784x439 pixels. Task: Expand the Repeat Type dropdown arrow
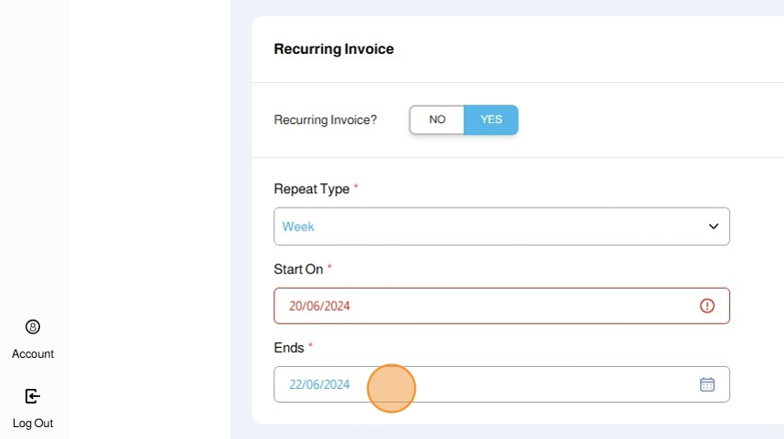point(713,227)
